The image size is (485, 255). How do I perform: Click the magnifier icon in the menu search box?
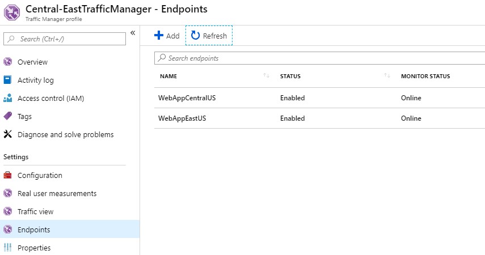point(11,39)
